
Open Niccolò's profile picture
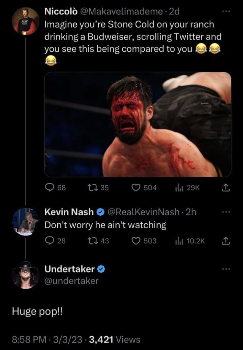[x=25, y=22]
